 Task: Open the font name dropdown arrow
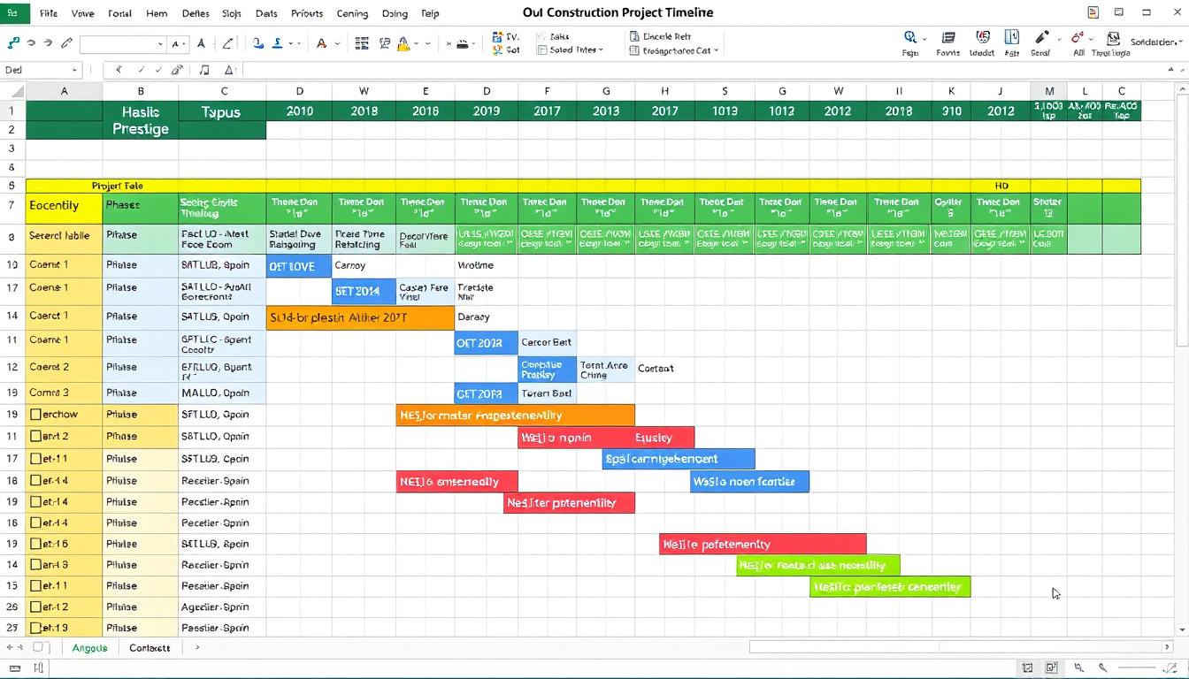160,44
